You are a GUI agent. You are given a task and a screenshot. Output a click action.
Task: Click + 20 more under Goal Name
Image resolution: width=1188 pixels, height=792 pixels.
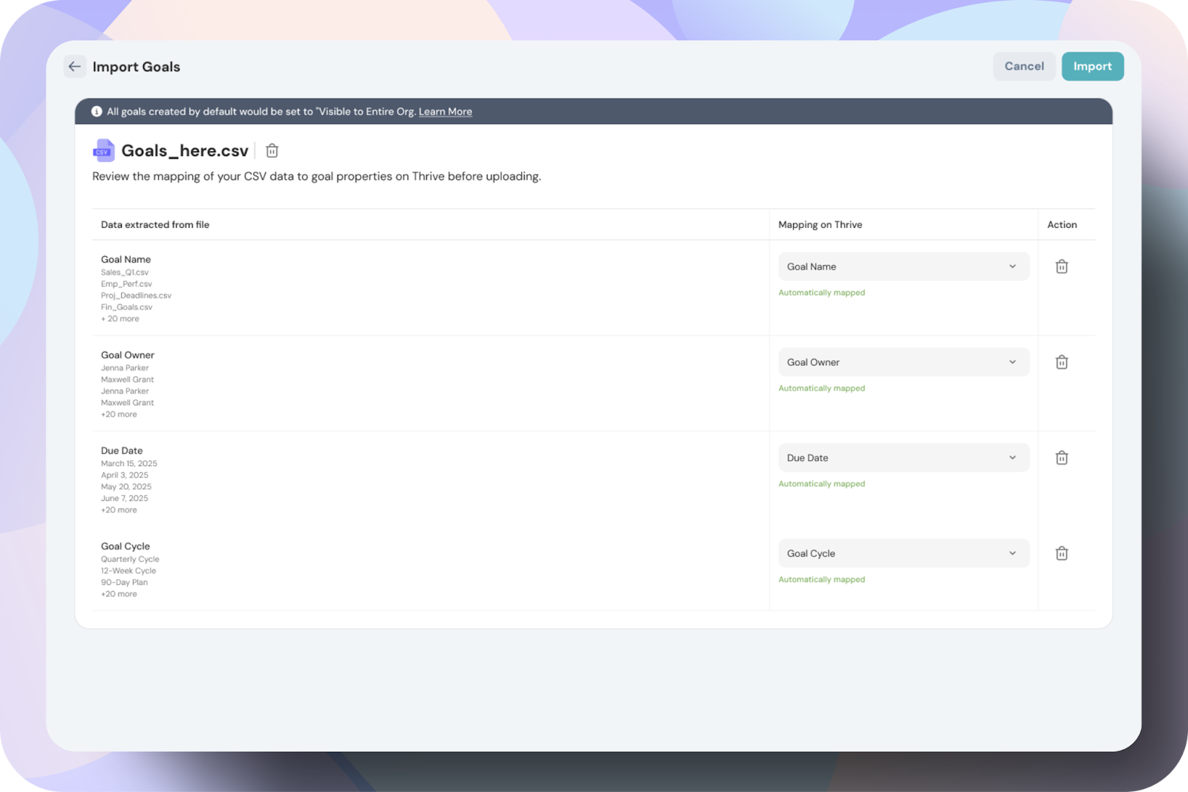coord(120,319)
